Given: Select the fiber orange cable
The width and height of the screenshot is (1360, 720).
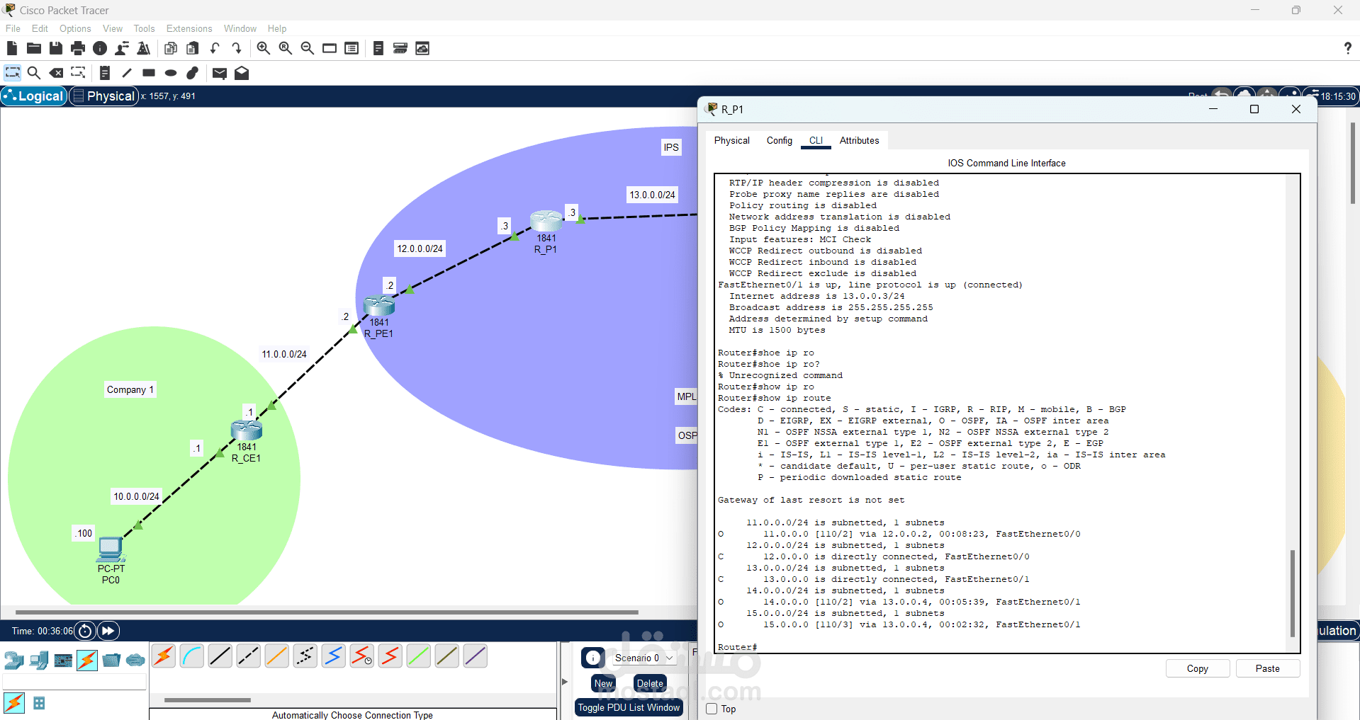Looking at the screenshot, I should [277, 656].
